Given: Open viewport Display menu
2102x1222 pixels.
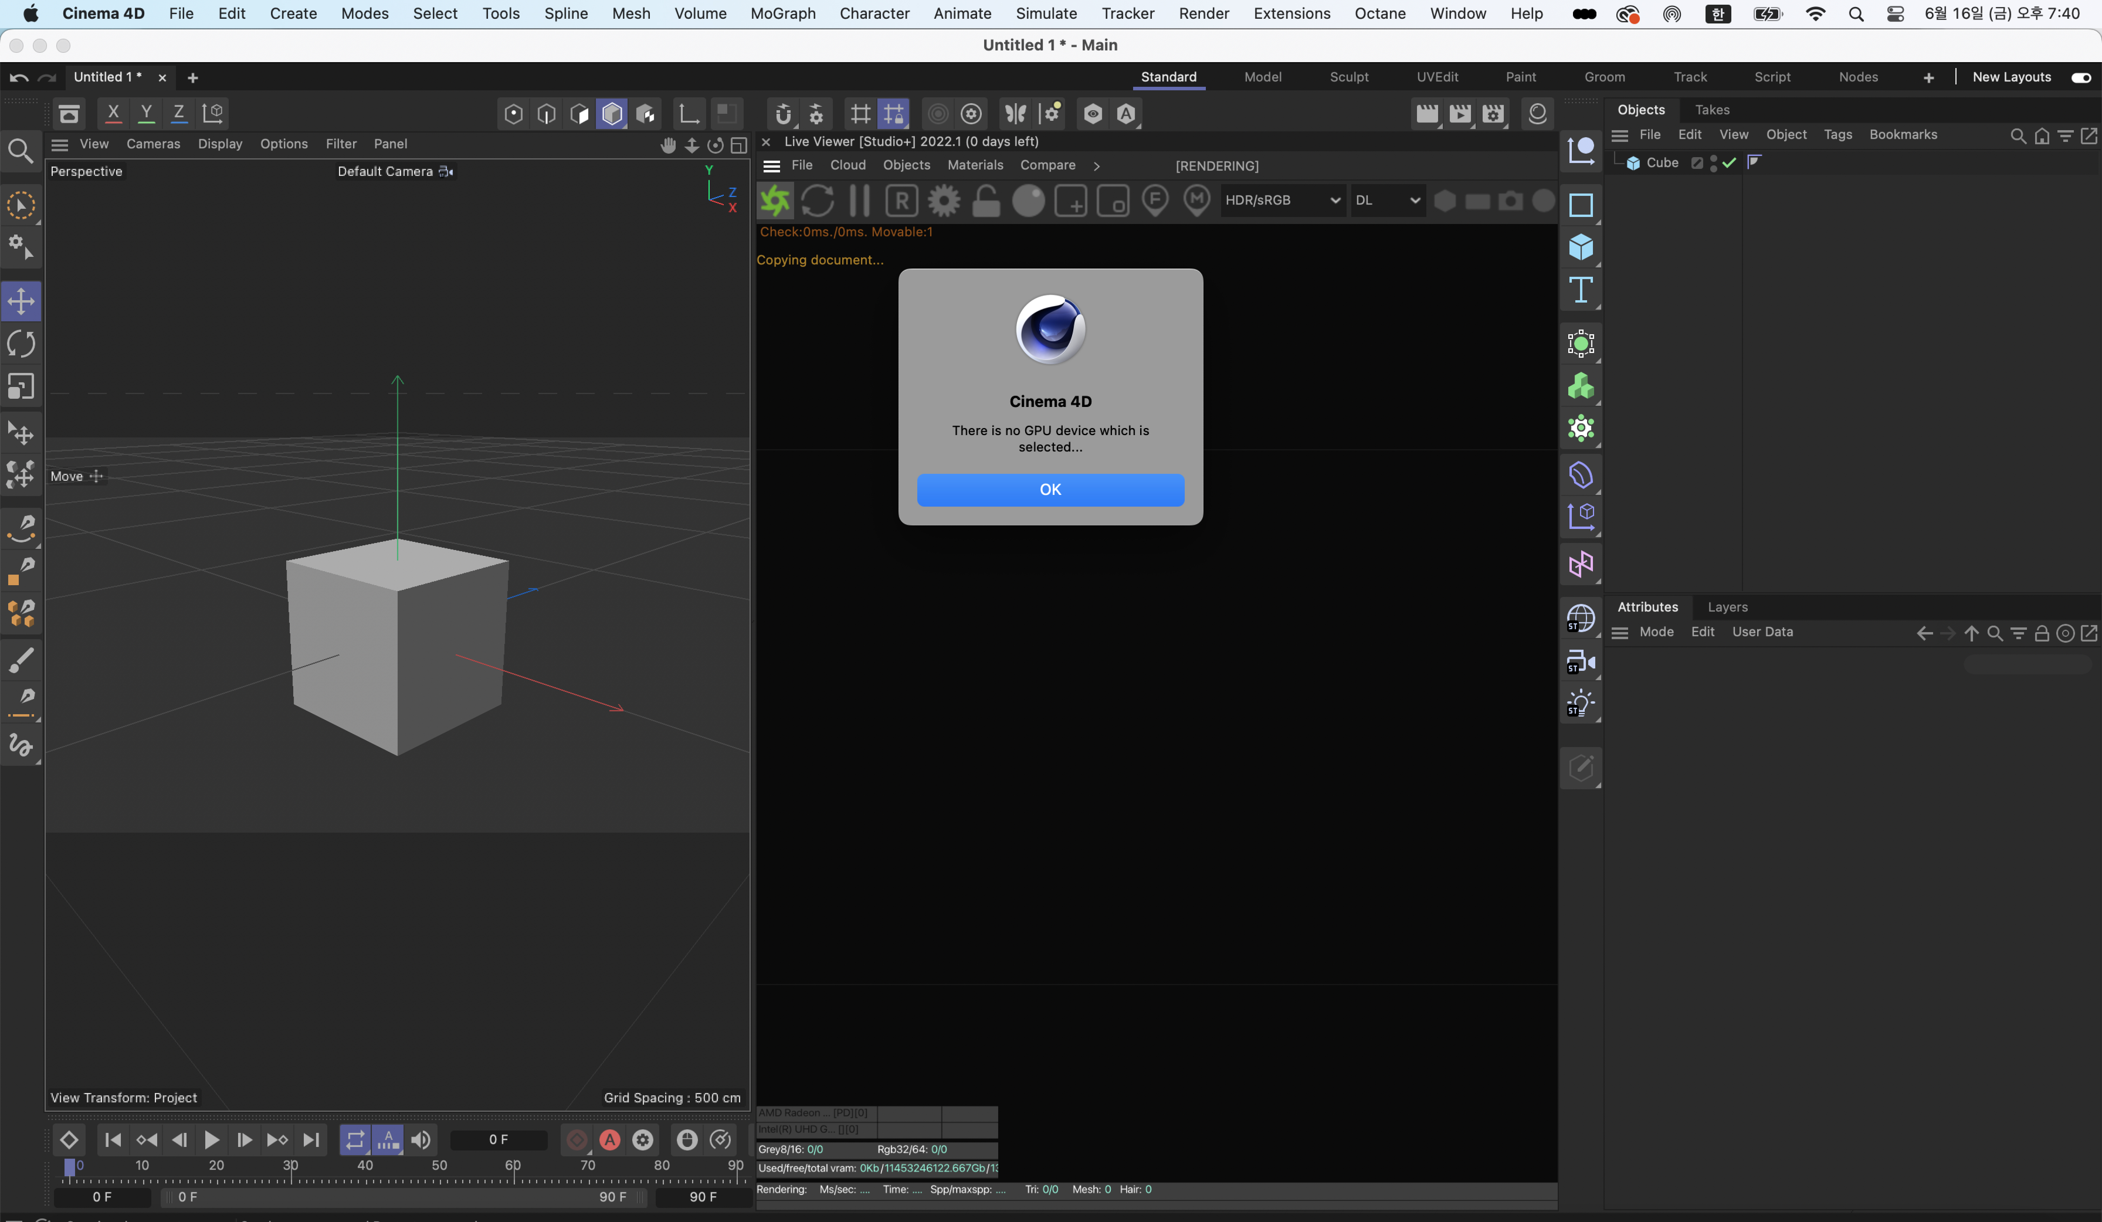Looking at the screenshot, I should [x=220, y=143].
